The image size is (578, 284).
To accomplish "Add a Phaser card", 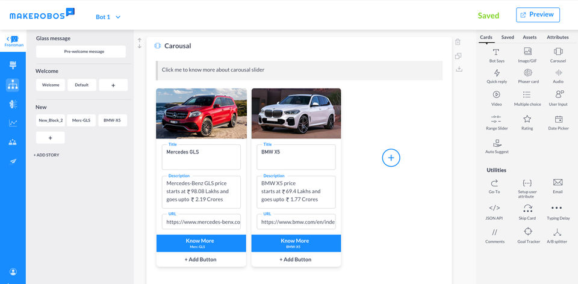I will (528, 76).
